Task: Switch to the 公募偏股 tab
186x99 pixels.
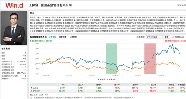Action: coord(52,37)
